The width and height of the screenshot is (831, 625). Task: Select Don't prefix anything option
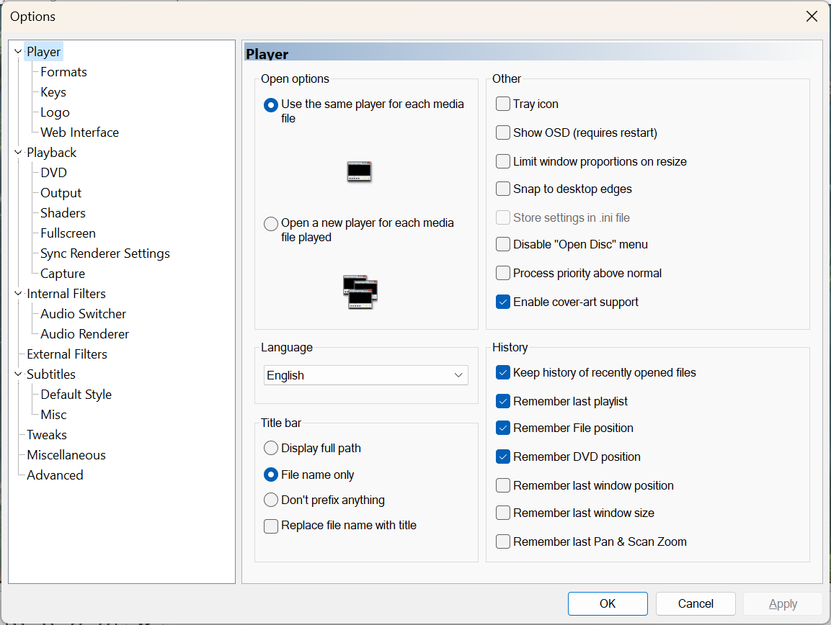click(x=270, y=500)
